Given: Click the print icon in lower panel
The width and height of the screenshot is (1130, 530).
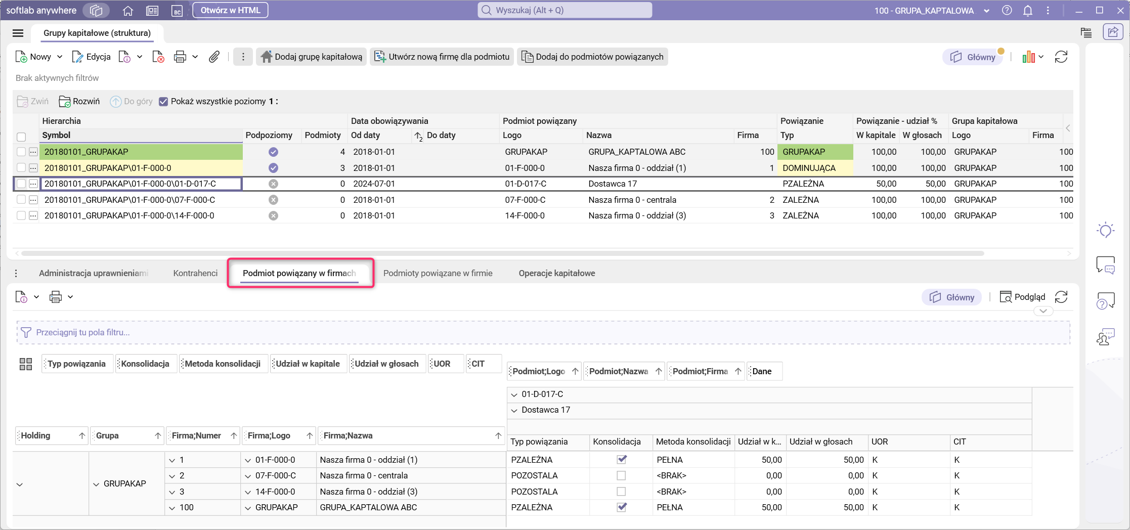Looking at the screenshot, I should coord(56,297).
